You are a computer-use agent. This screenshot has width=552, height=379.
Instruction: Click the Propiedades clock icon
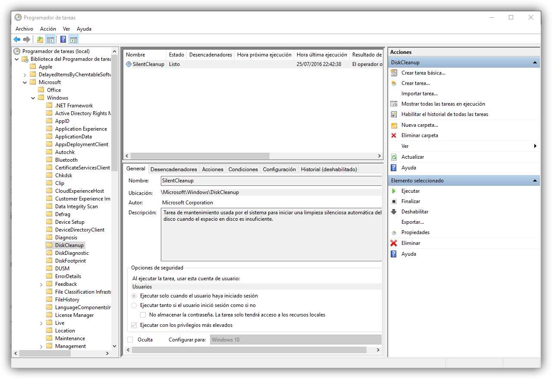point(394,232)
